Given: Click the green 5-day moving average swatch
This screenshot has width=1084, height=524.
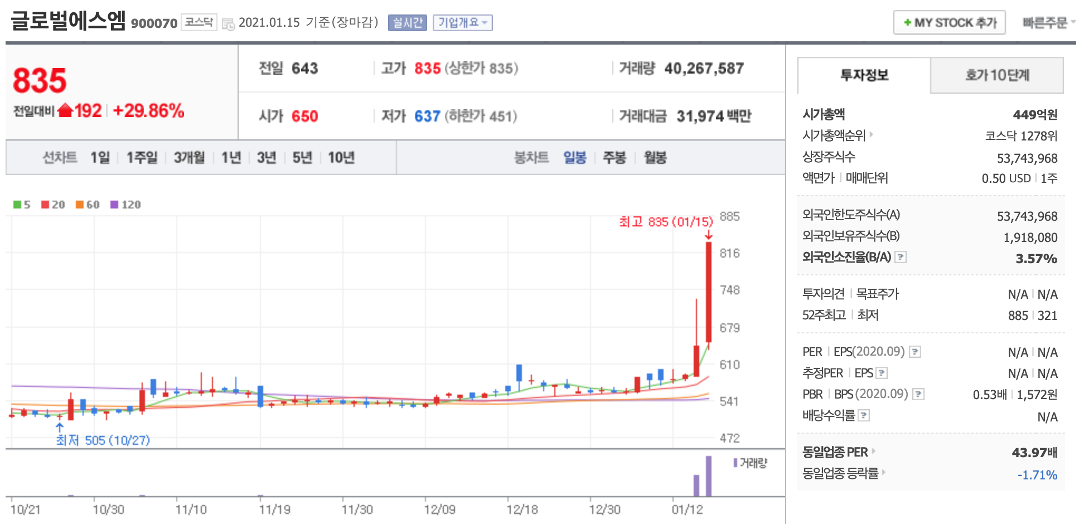Looking at the screenshot, I should 17,205.
